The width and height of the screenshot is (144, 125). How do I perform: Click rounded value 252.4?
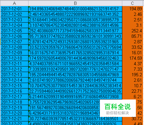tap(132, 31)
